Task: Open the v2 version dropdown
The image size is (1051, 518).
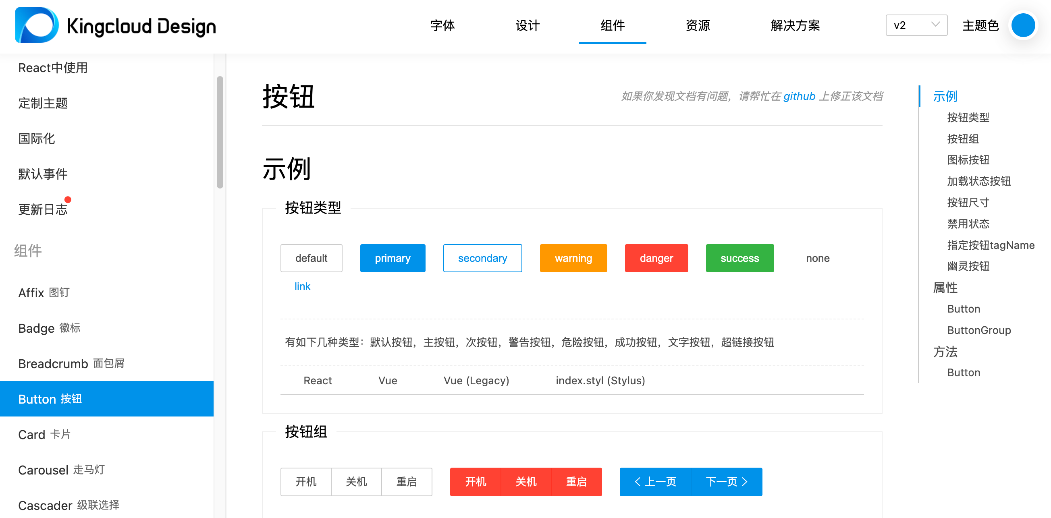Action: click(916, 25)
